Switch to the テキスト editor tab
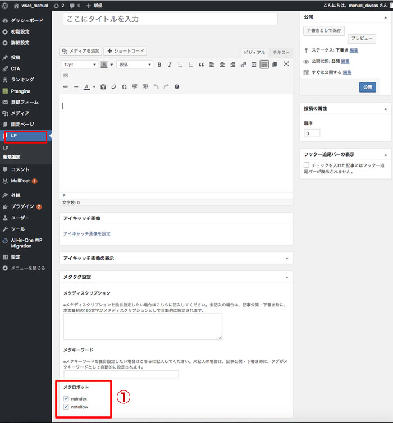 (281, 52)
